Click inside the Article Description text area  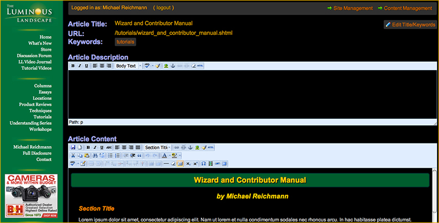pyautogui.click(x=249, y=94)
